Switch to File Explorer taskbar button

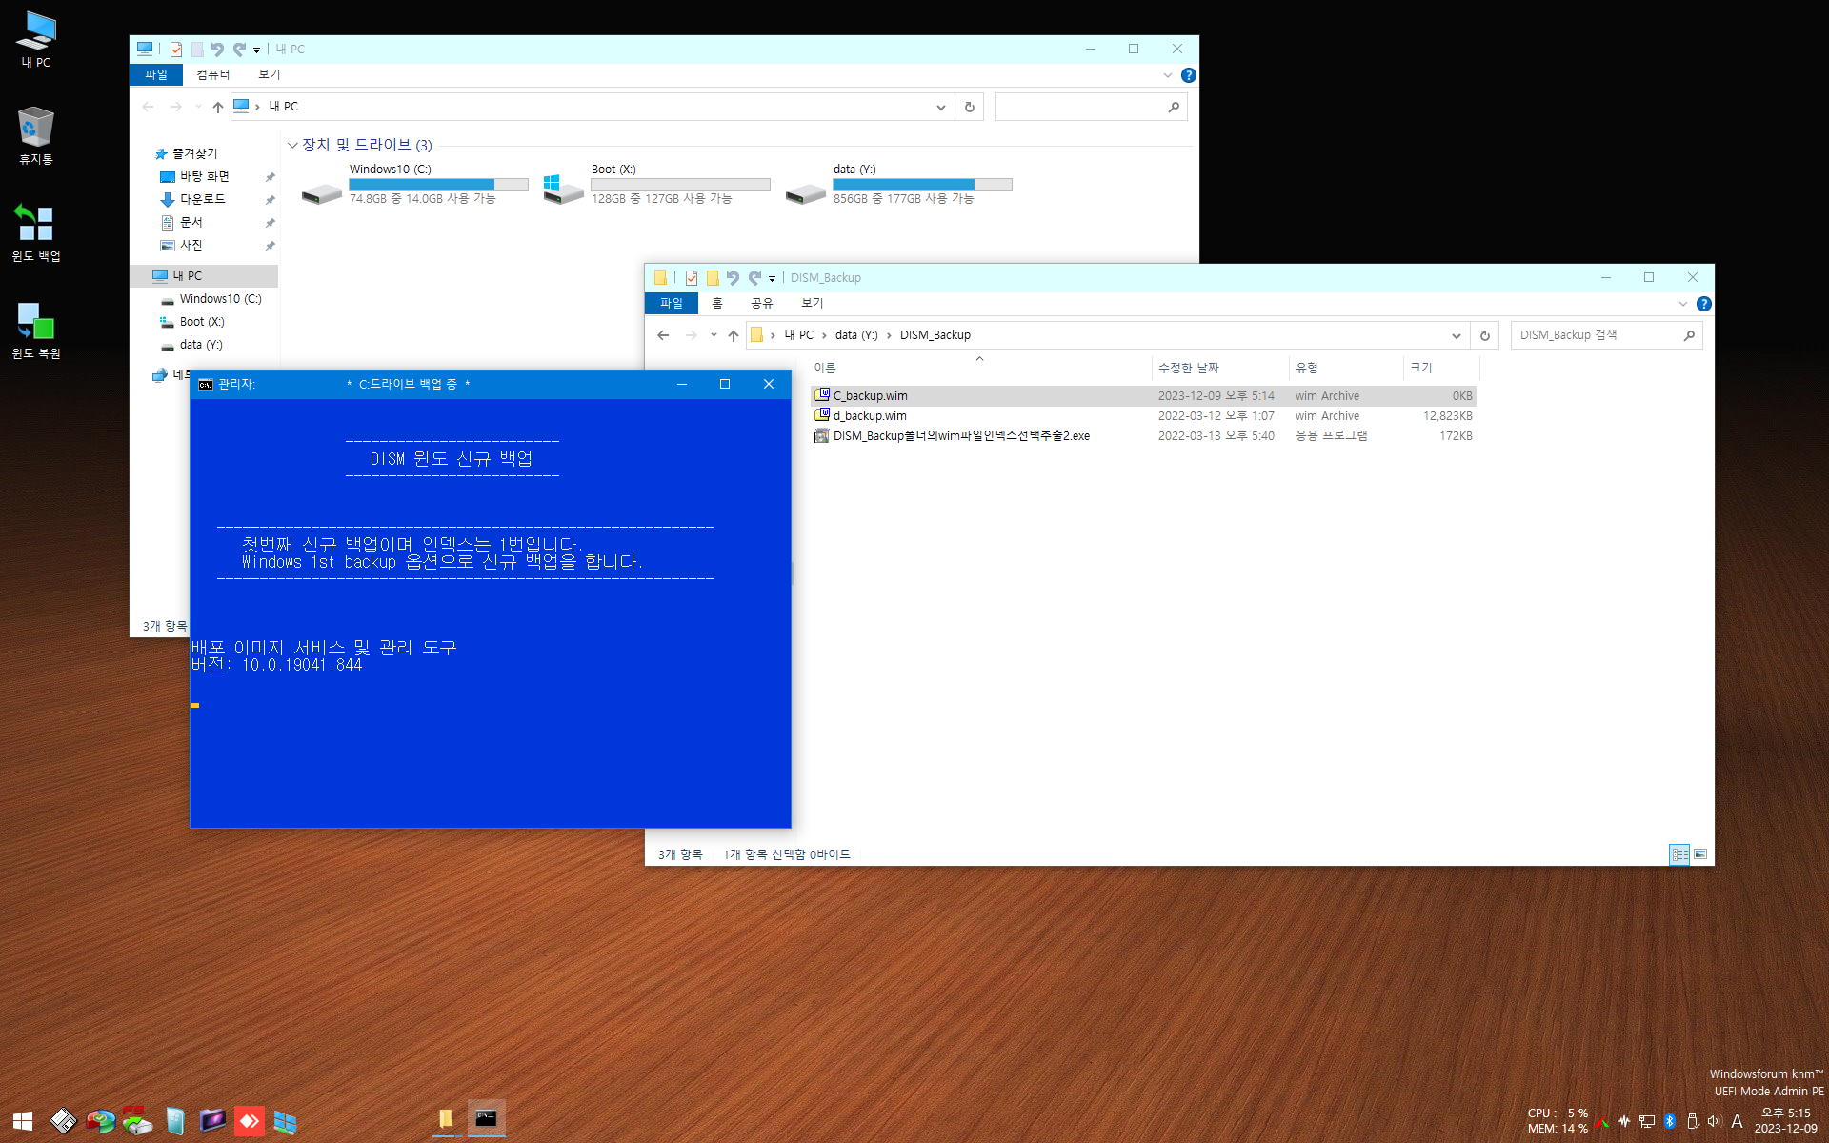(445, 1119)
